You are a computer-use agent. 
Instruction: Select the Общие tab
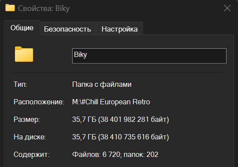[22, 28]
